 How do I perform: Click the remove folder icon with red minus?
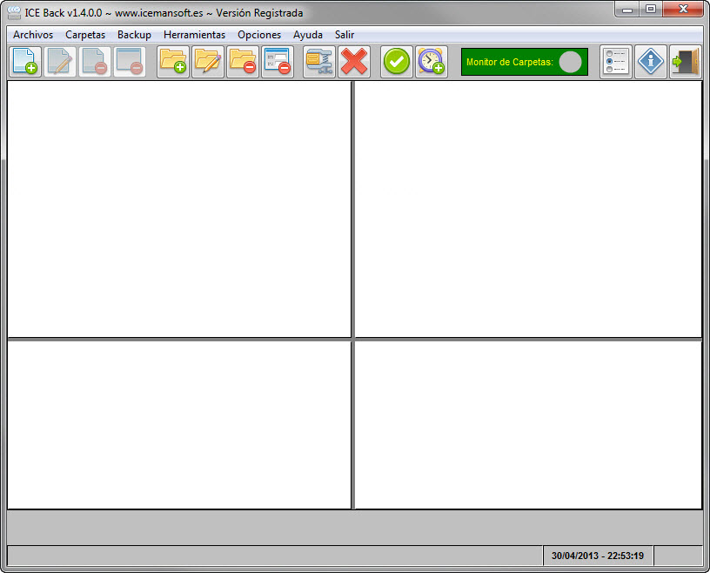click(x=243, y=62)
